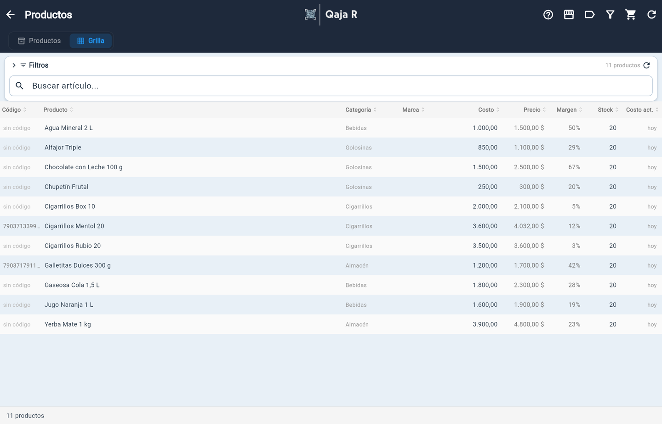Select the Alfajor Triple product
662x424 pixels.
[x=63, y=148]
